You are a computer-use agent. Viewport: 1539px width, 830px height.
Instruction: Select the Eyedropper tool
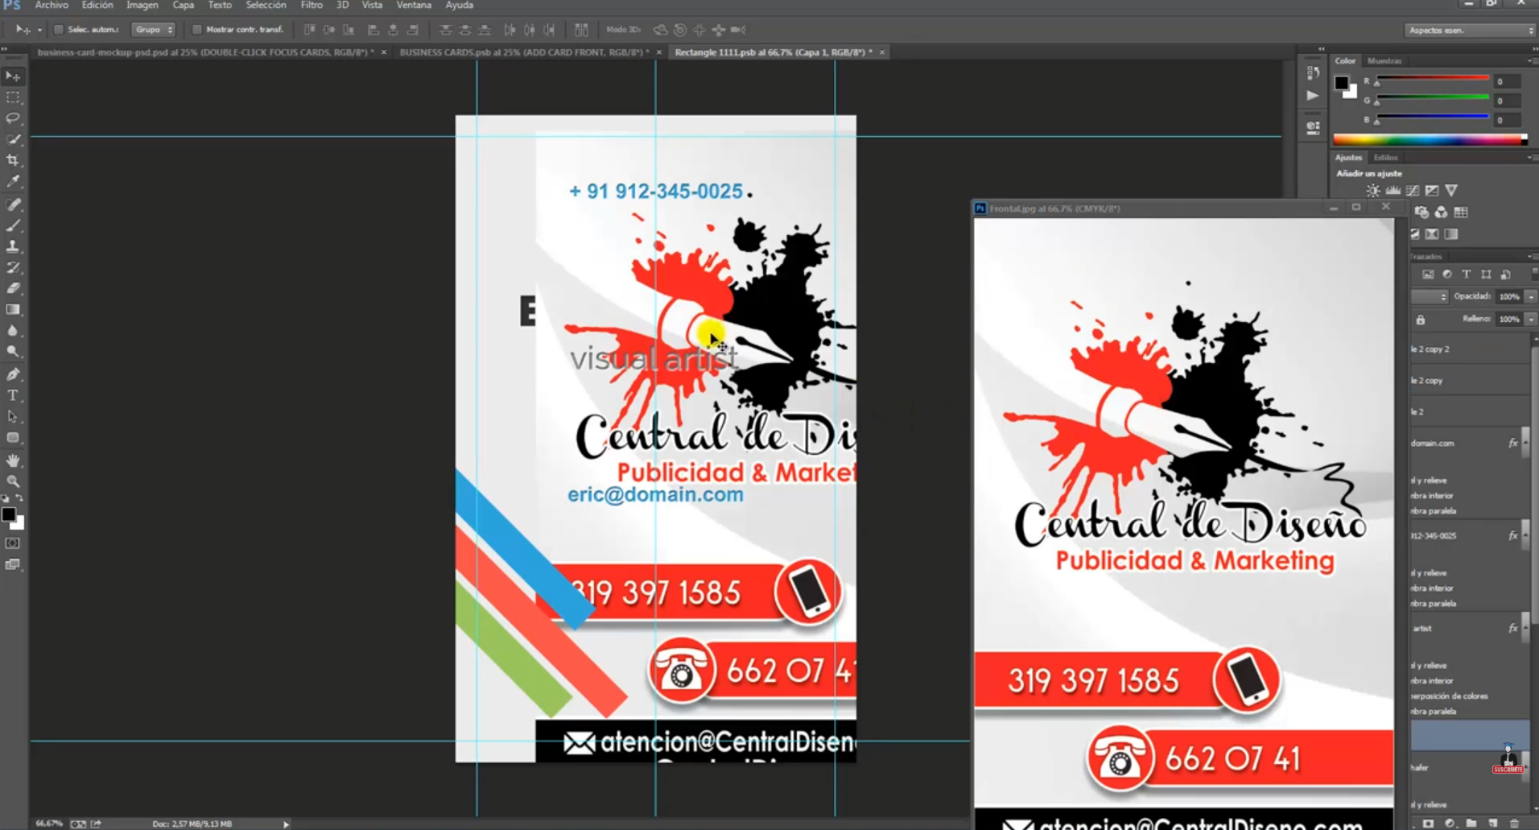coord(13,182)
